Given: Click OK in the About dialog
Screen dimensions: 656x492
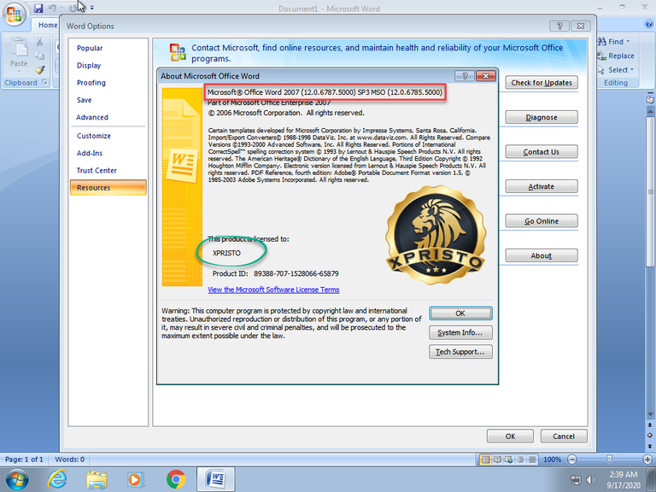Looking at the screenshot, I should tap(460, 313).
